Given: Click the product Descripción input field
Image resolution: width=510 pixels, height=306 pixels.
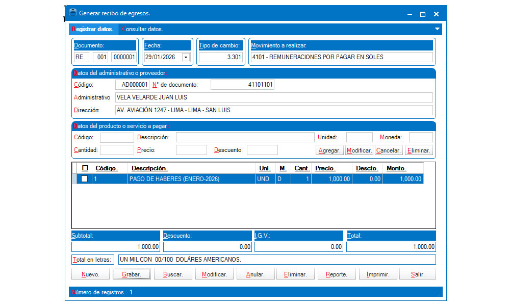Looking at the screenshot, I should tap(245, 137).
